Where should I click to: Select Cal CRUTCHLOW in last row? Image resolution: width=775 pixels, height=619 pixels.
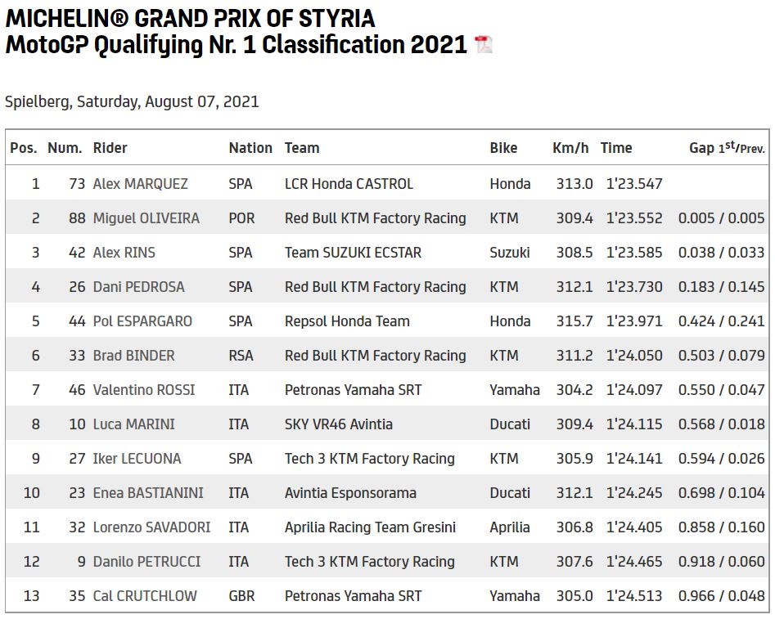pos(145,596)
